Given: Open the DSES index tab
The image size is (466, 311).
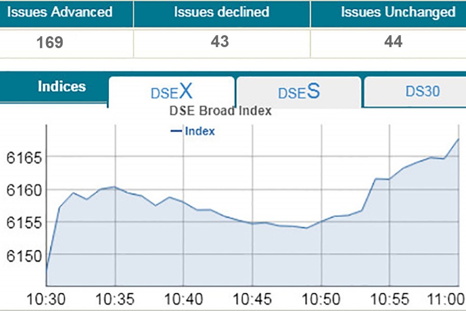Looking at the screenshot, I should [x=298, y=92].
